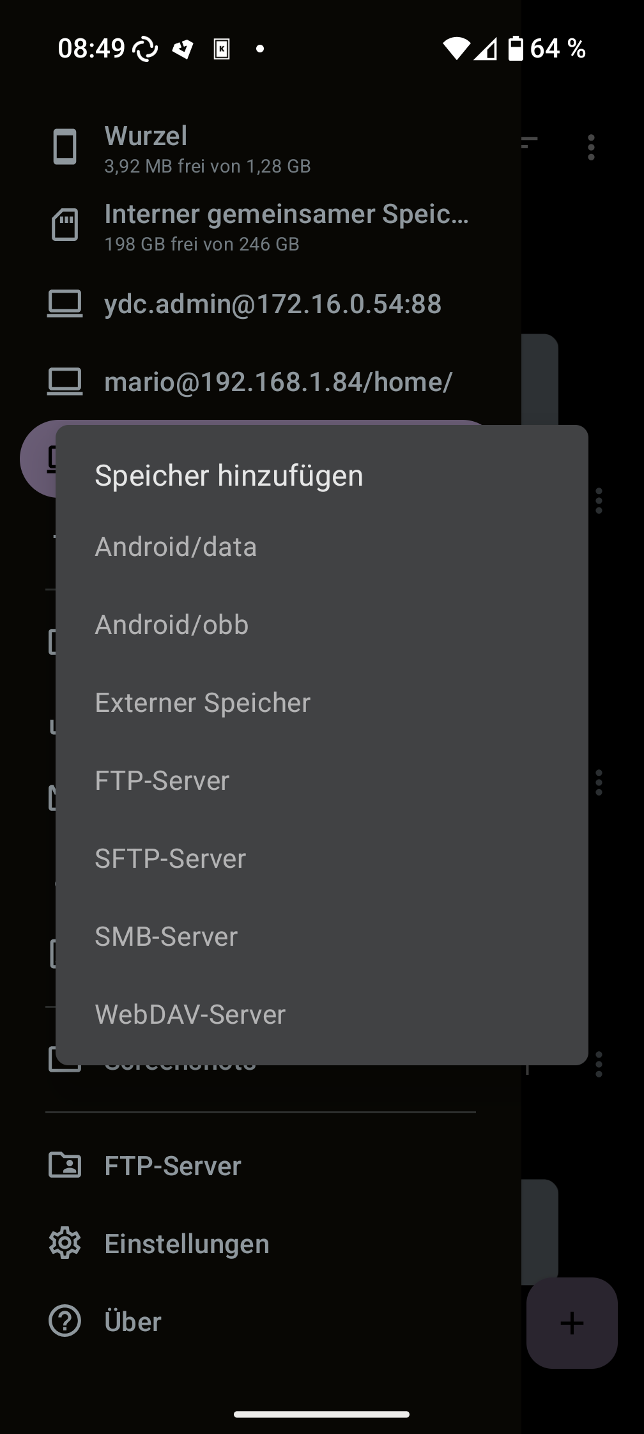Image resolution: width=644 pixels, height=1434 pixels.
Task: Tap the sort icon in toolbar
Action: 529,143
